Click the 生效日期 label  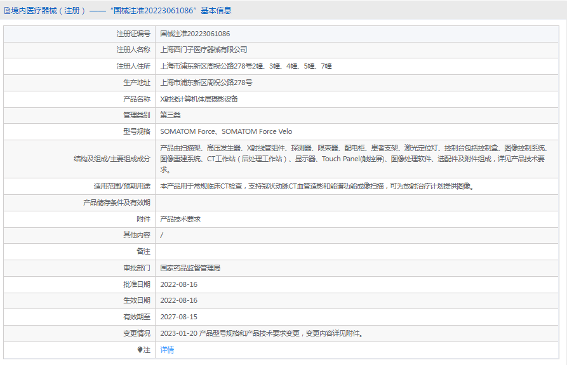pos(137,300)
